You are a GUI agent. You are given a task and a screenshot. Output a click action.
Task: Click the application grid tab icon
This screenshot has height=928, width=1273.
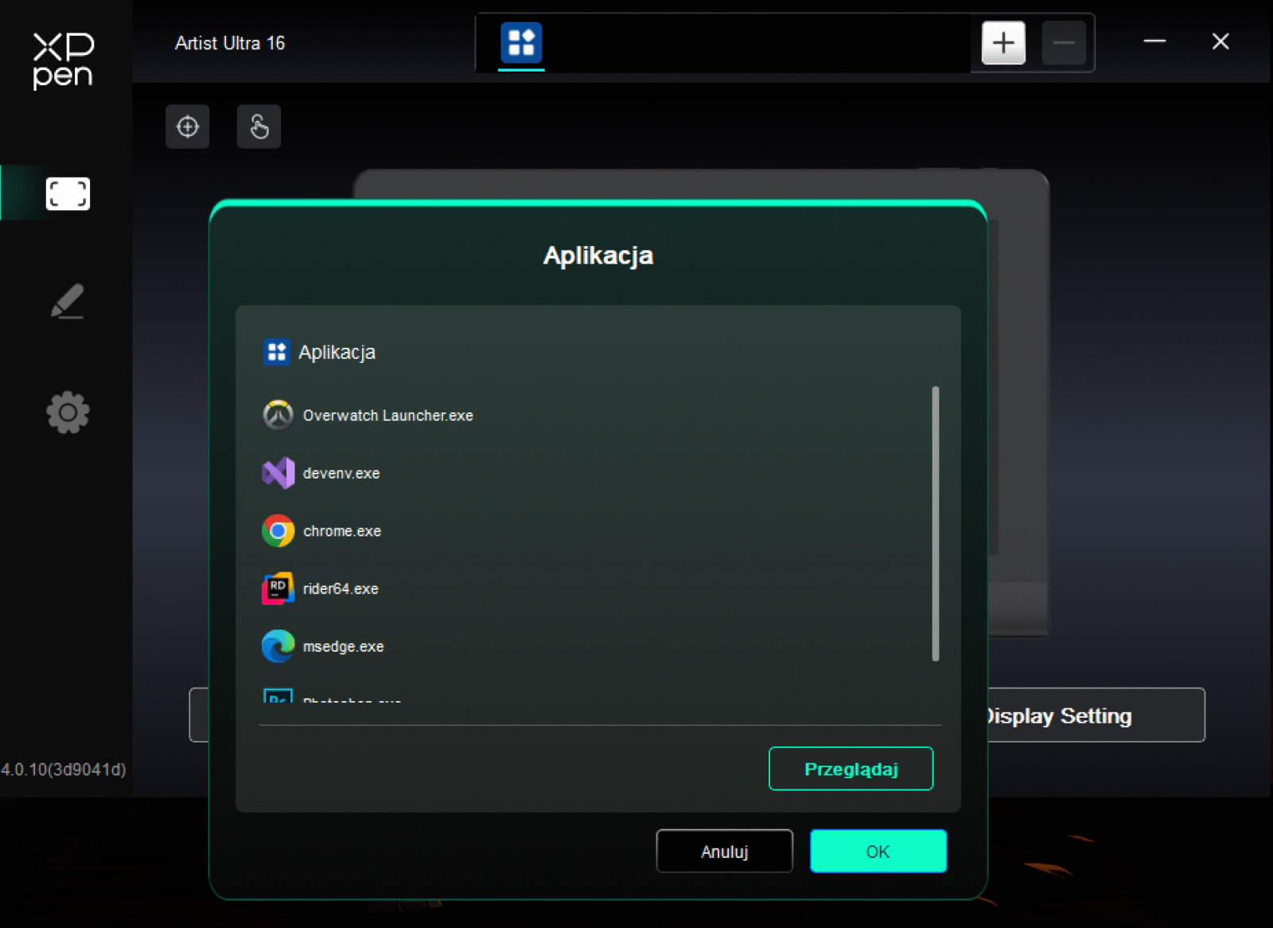(521, 43)
